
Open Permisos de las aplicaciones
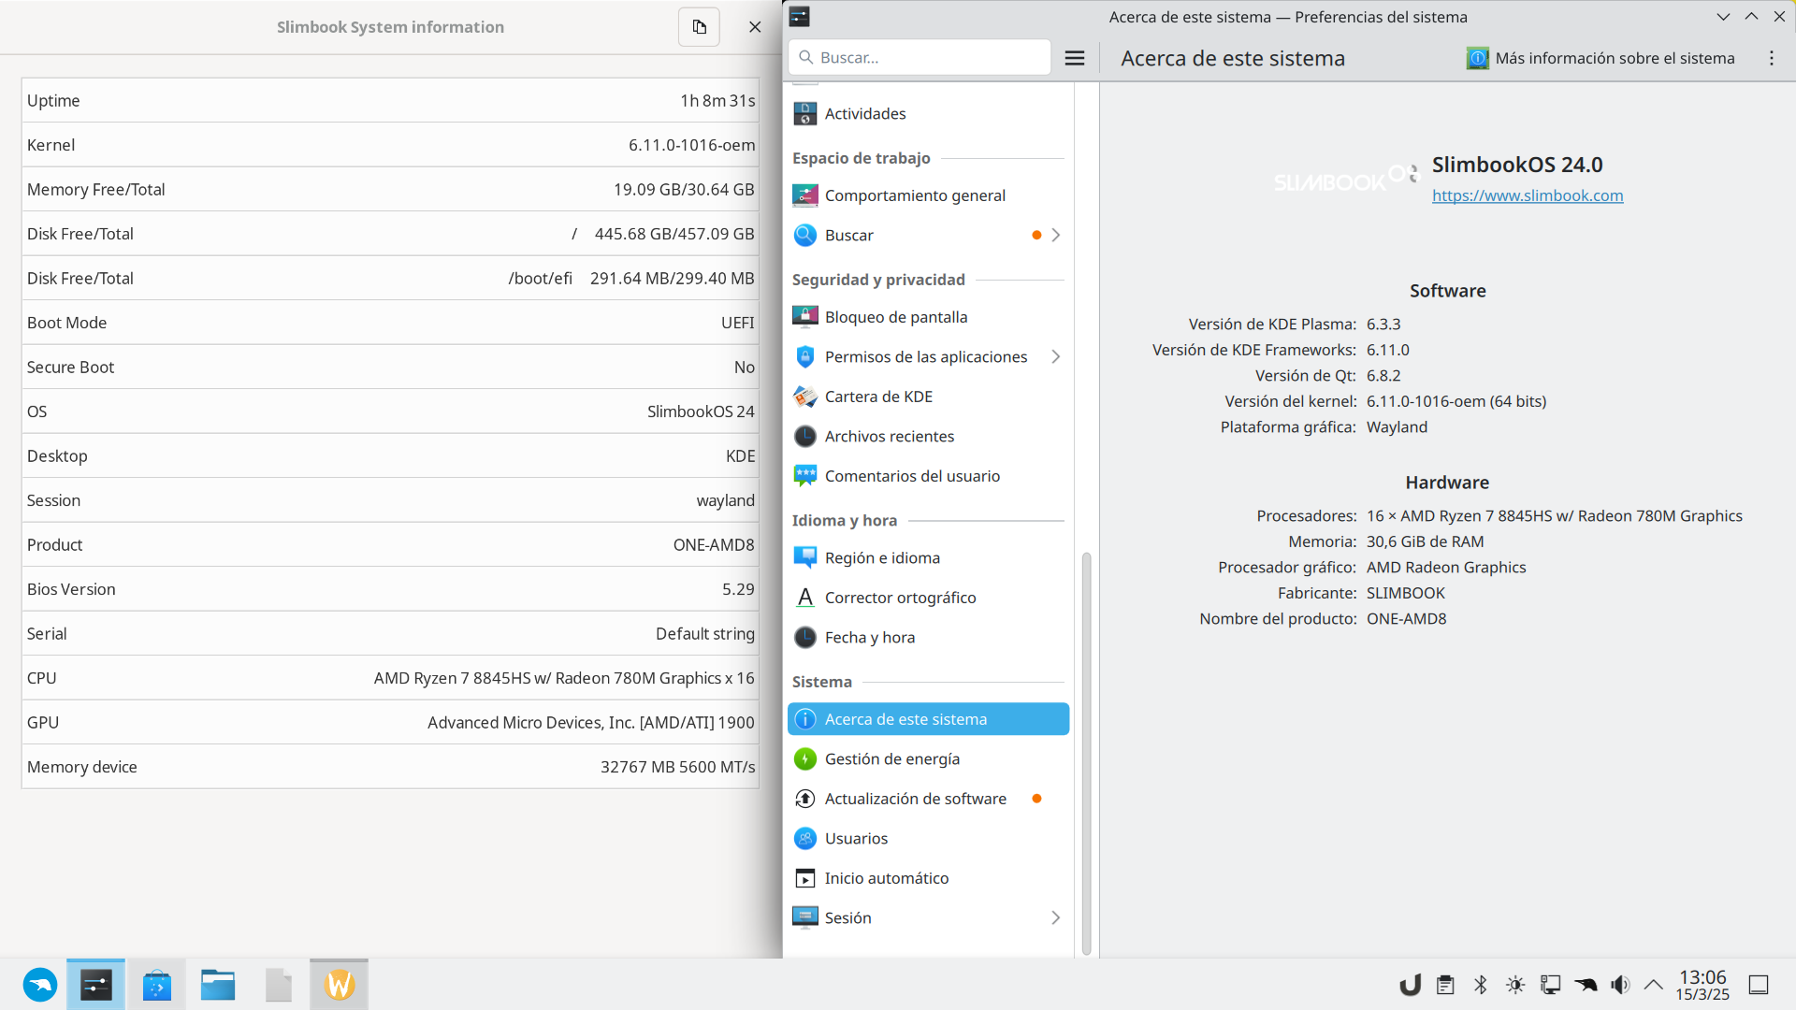(x=928, y=357)
